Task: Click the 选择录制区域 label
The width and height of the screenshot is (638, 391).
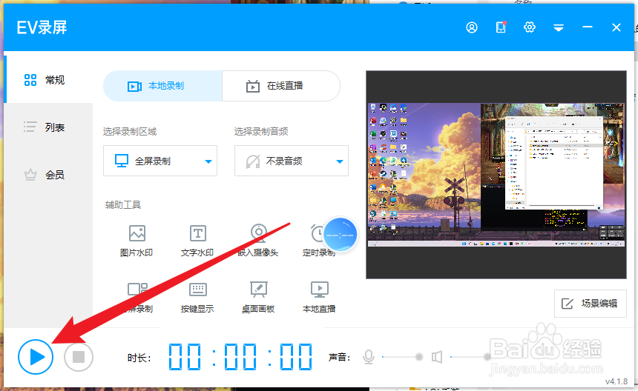Action: [130, 132]
